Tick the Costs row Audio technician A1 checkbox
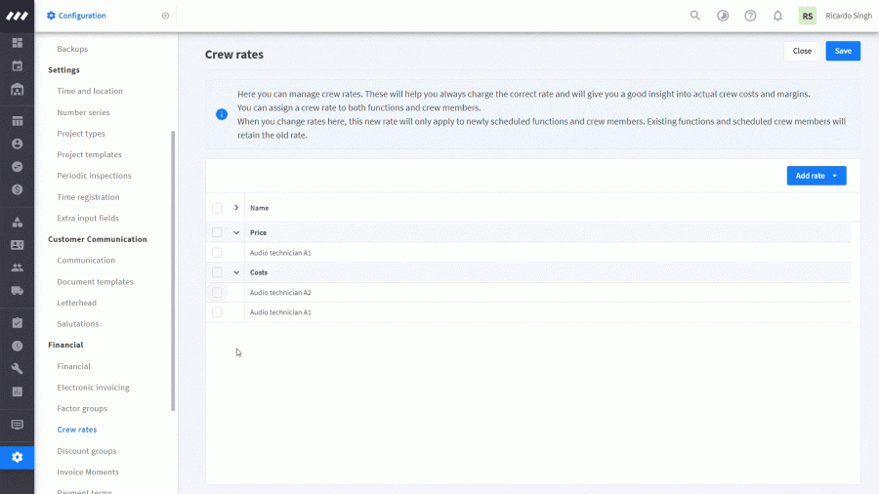 [x=217, y=312]
